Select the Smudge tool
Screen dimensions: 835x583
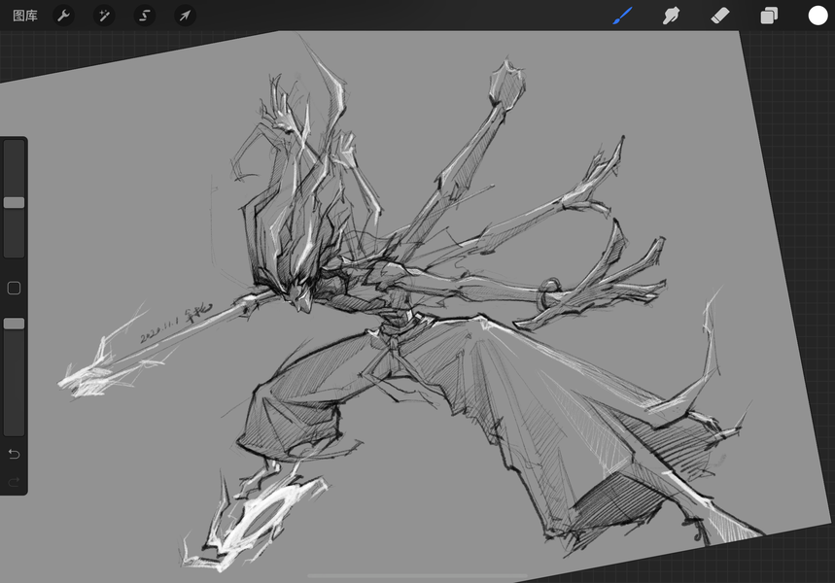pos(671,16)
